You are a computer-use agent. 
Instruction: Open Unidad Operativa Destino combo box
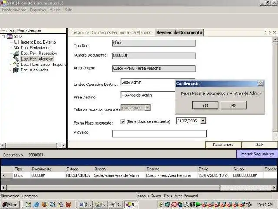click(x=148, y=82)
